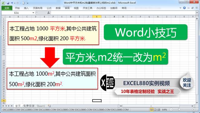Open Excel Help question mark icon
200x113 pixels.
(184, 8)
